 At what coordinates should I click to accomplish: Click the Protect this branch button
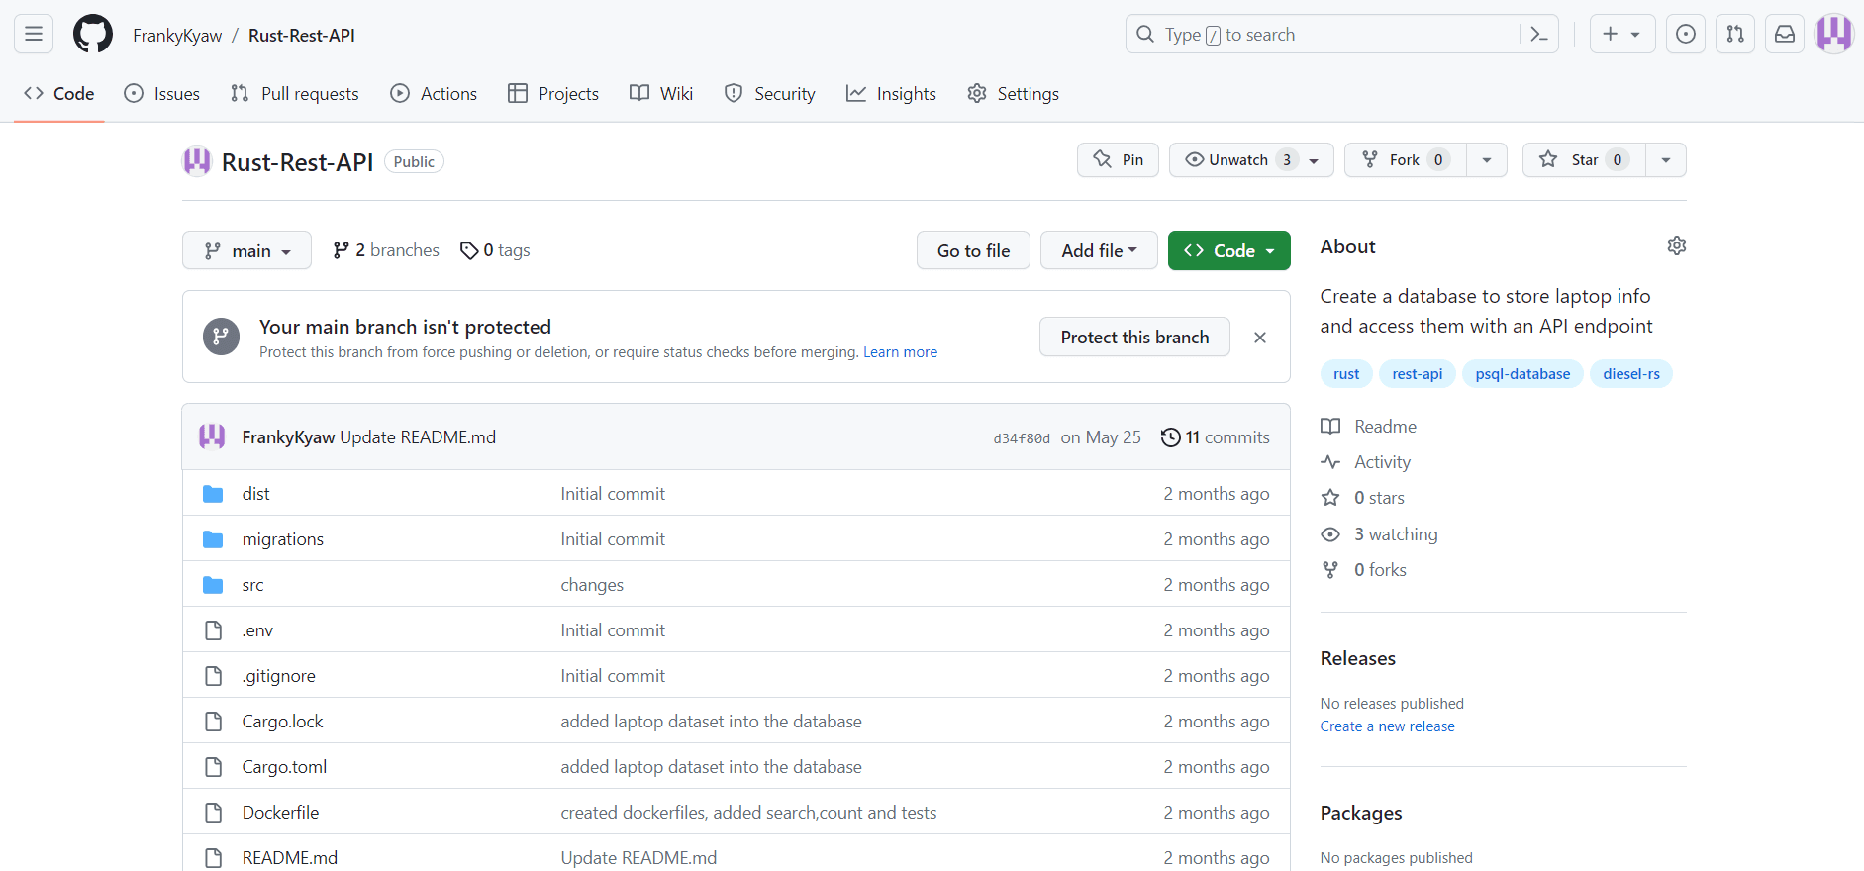tap(1133, 338)
